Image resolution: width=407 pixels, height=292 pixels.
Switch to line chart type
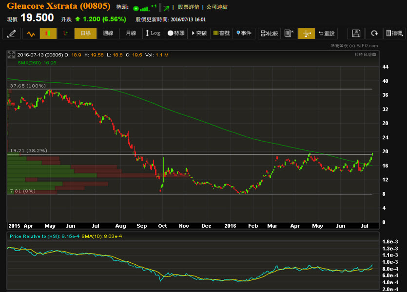[x=31, y=34]
